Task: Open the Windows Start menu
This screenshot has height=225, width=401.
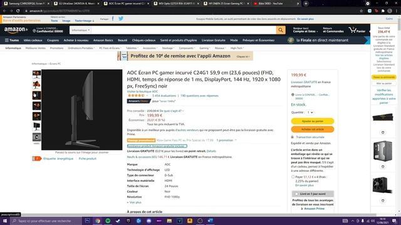Action: [x=5, y=221]
